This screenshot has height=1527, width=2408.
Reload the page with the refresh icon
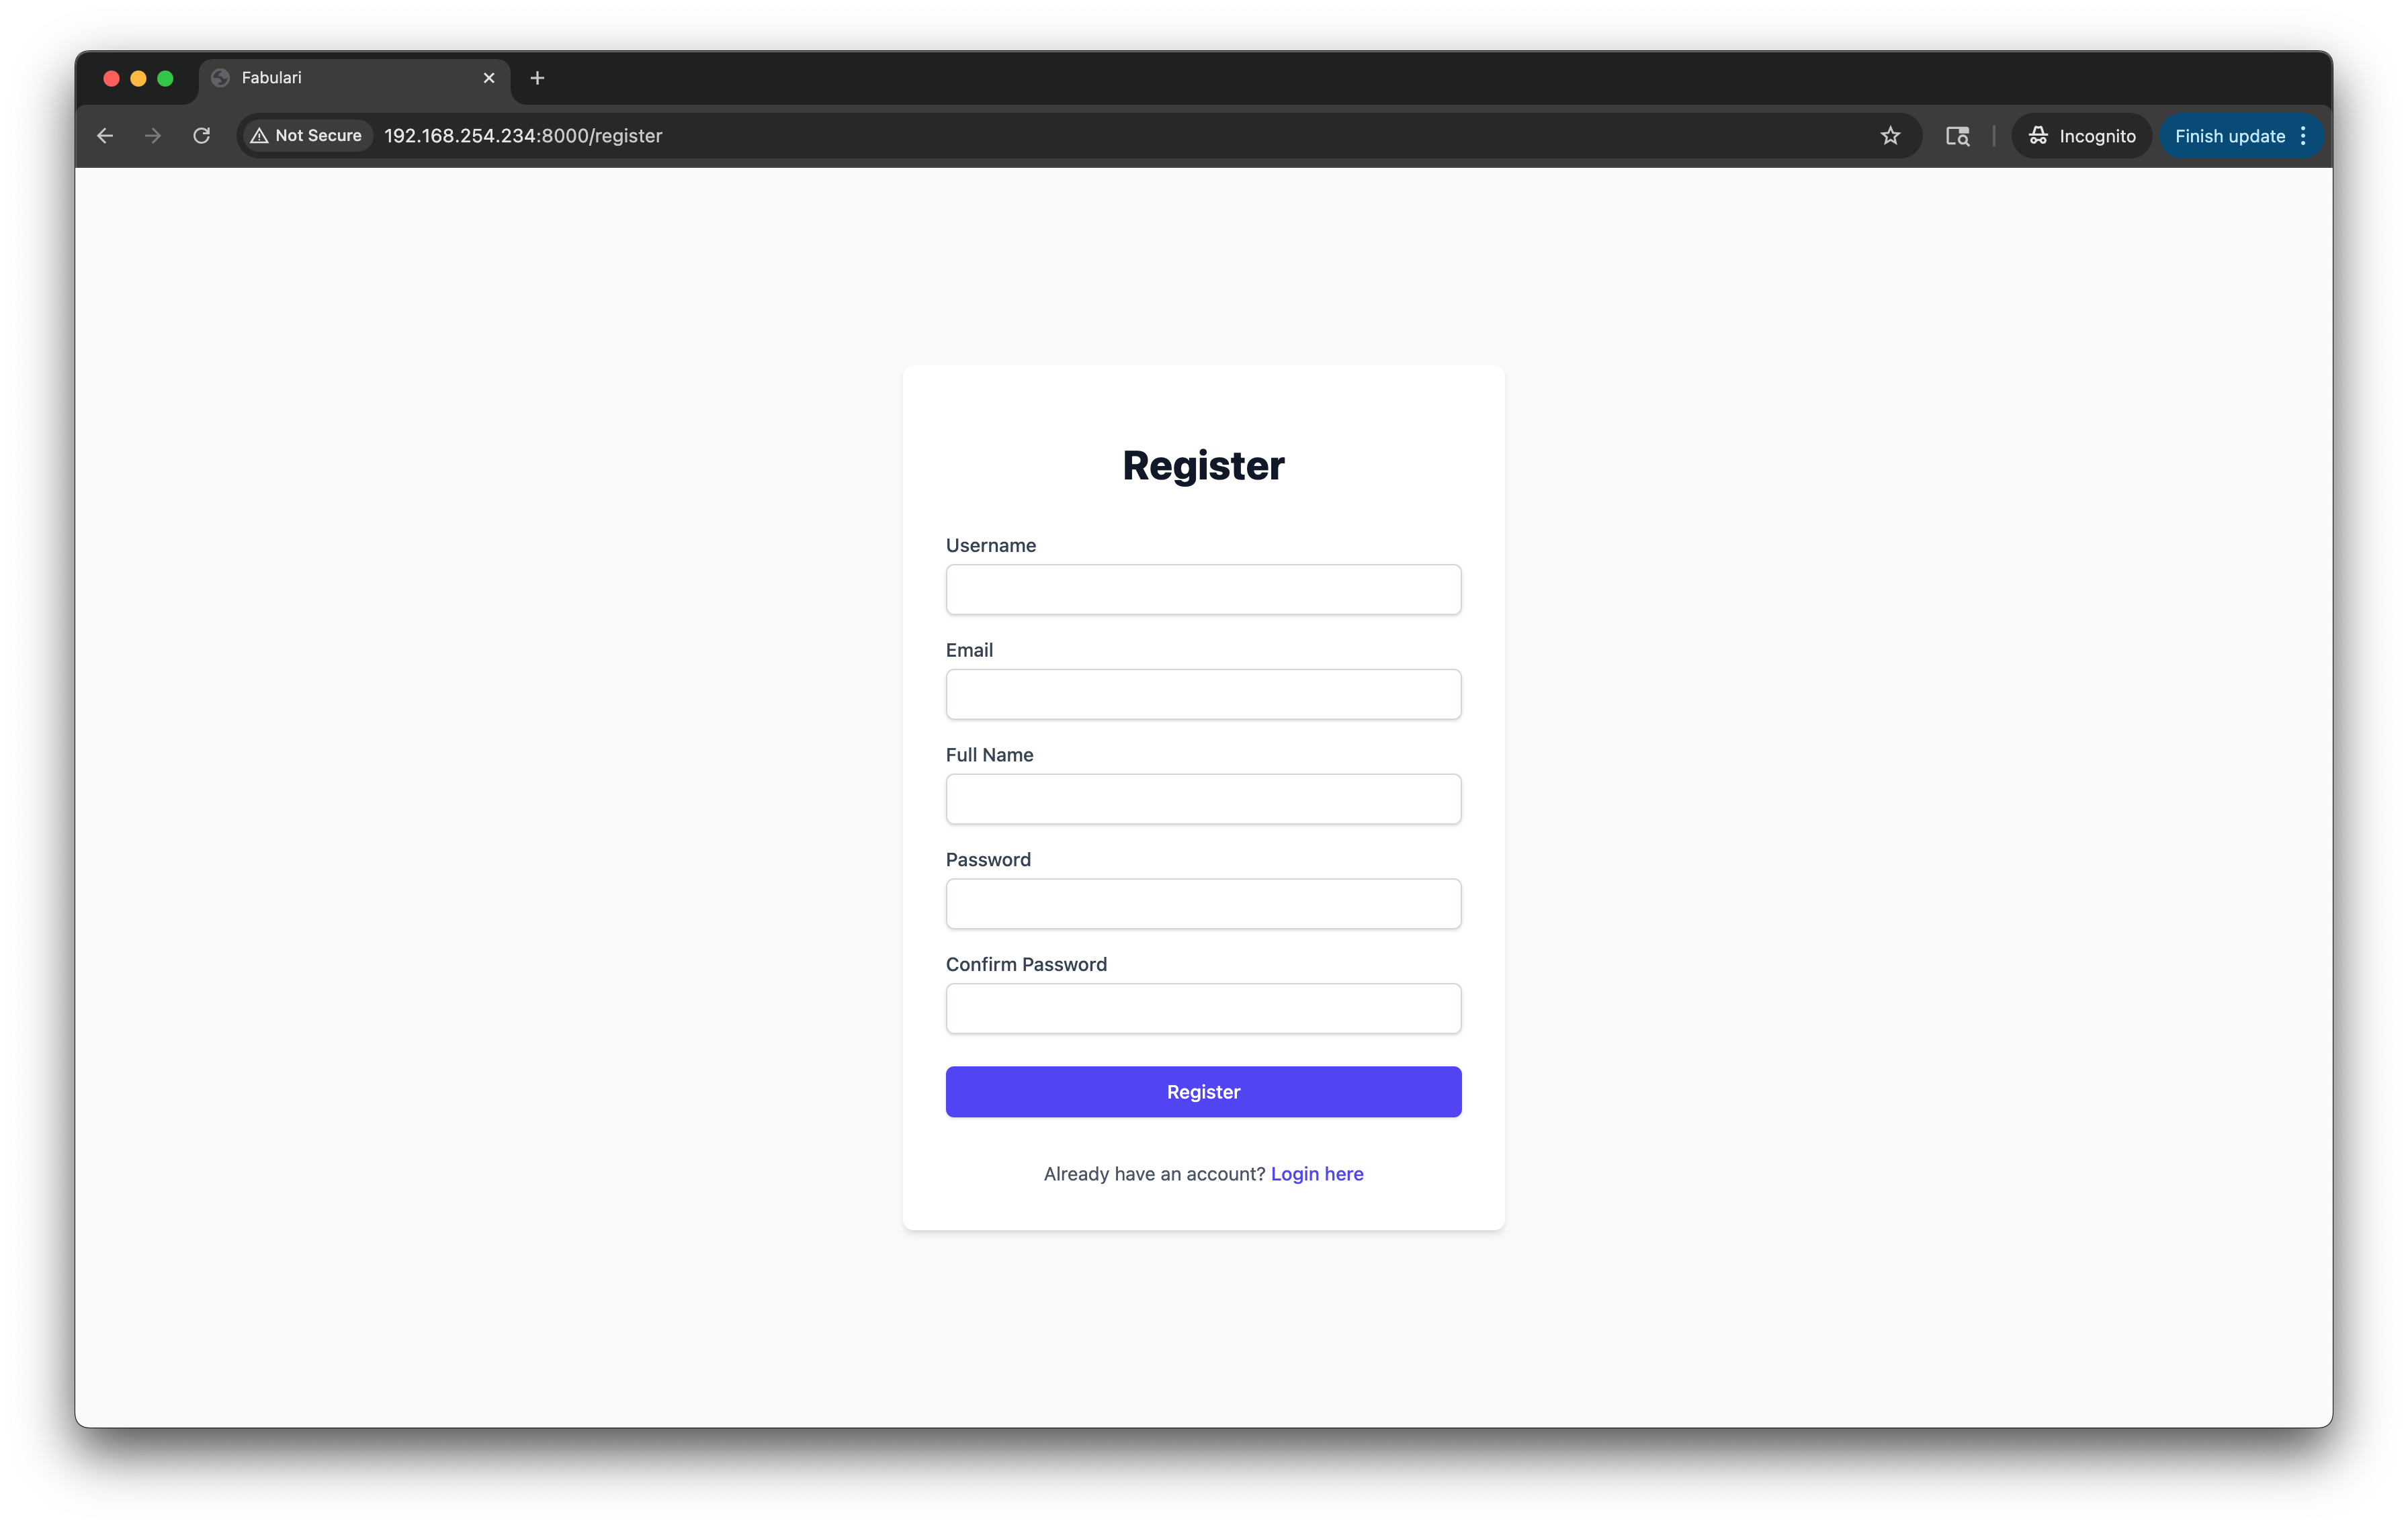click(201, 136)
